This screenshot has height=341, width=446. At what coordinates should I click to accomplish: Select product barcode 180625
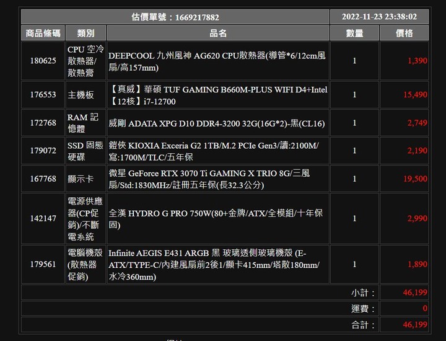(x=43, y=61)
